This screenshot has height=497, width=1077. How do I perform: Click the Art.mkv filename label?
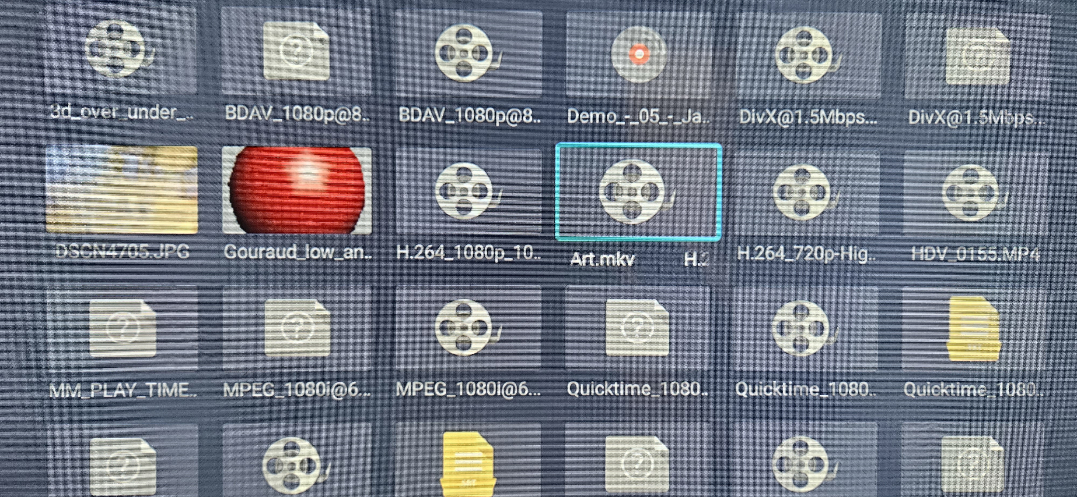coord(603,259)
